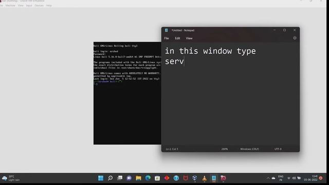The width and height of the screenshot is (329, 185).
Task: Open the Devices menu in VirtualBox window
Action: pyautogui.click(x=39, y=6)
